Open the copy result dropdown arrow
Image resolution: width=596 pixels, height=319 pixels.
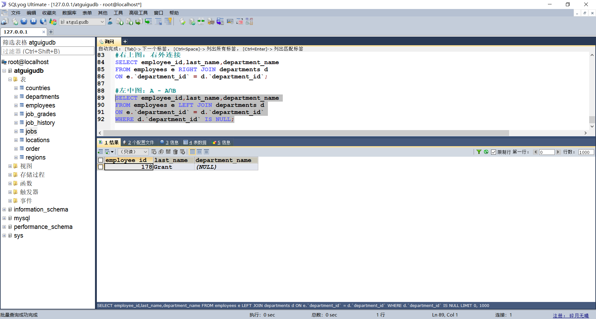tap(112, 152)
